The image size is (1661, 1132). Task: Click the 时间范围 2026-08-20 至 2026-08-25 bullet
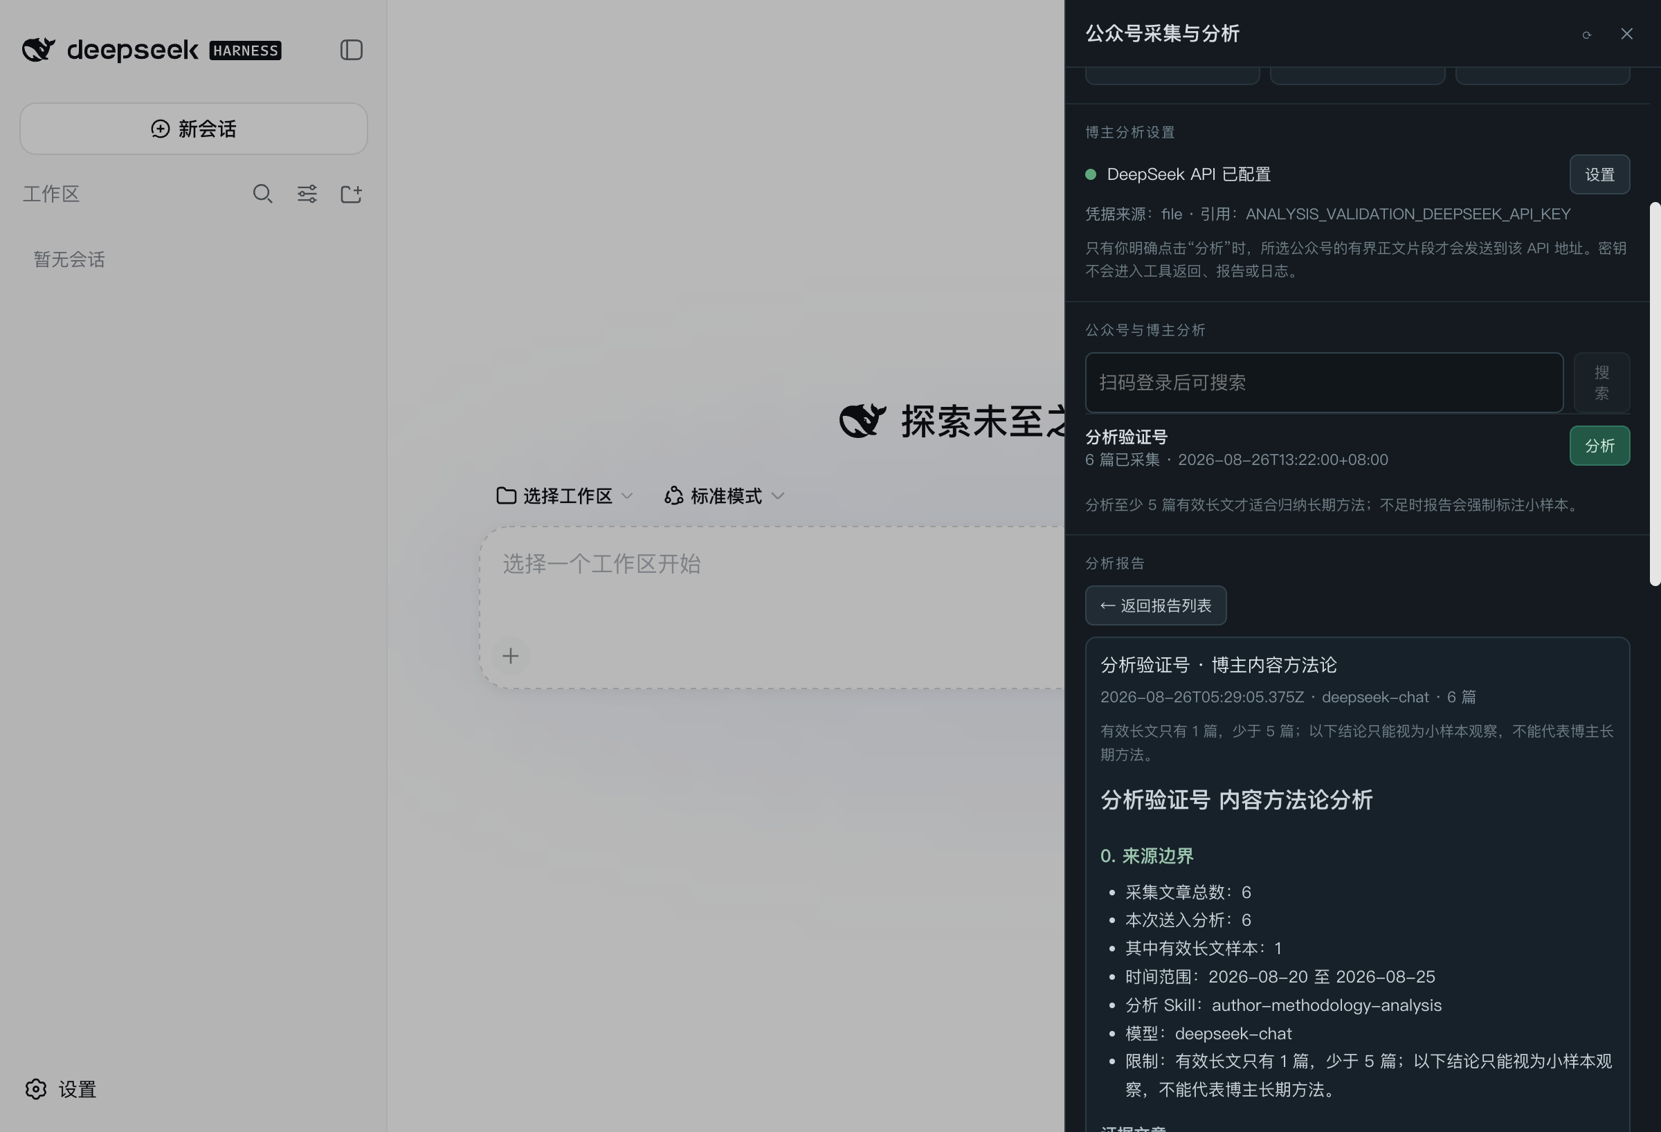[x=1280, y=977]
